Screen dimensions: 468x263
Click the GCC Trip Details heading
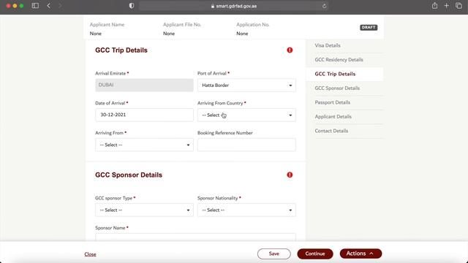pos(121,50)
